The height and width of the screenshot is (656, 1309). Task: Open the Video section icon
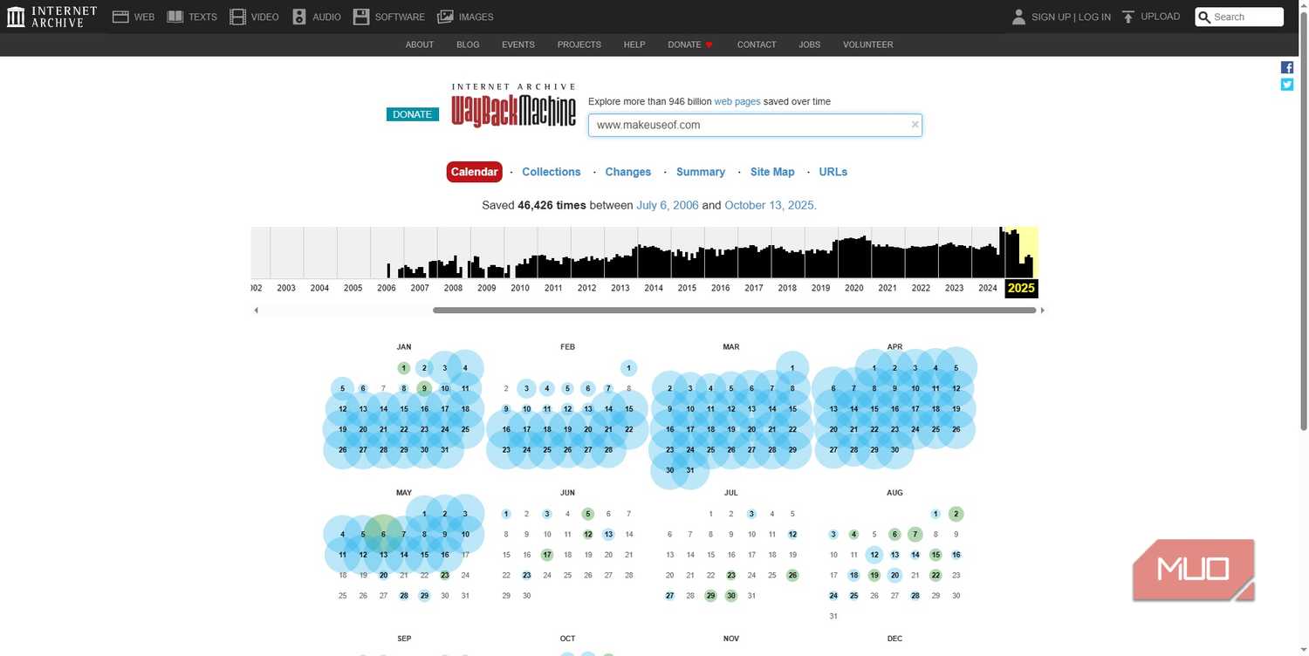238,17
